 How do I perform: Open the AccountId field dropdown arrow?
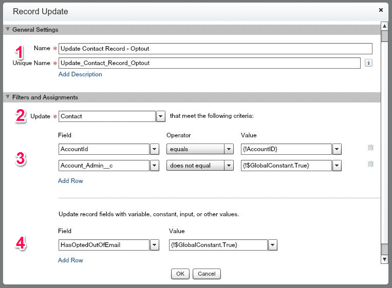(154, 149)
